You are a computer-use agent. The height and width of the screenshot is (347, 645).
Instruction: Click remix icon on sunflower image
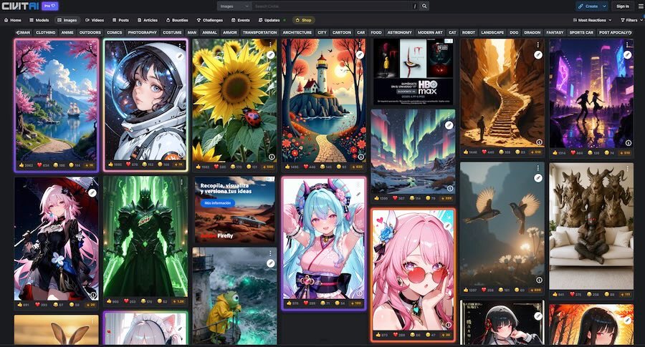[x=270, y=54]
